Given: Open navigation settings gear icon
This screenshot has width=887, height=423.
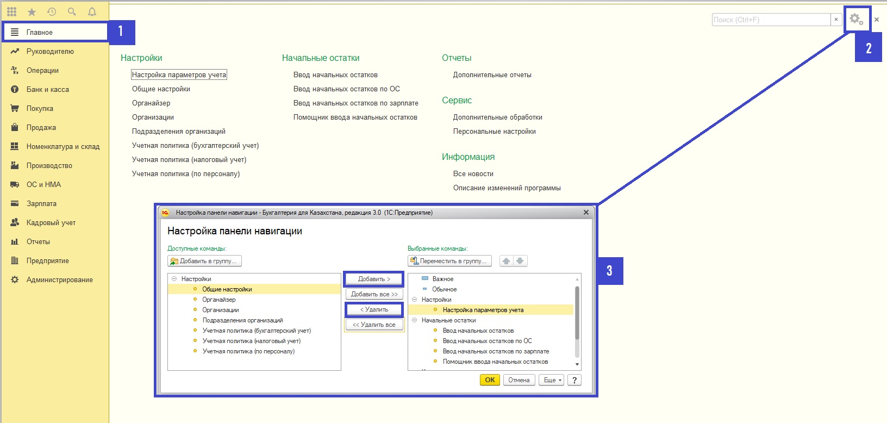Looking at the screenshot, I should coord(857,19).
